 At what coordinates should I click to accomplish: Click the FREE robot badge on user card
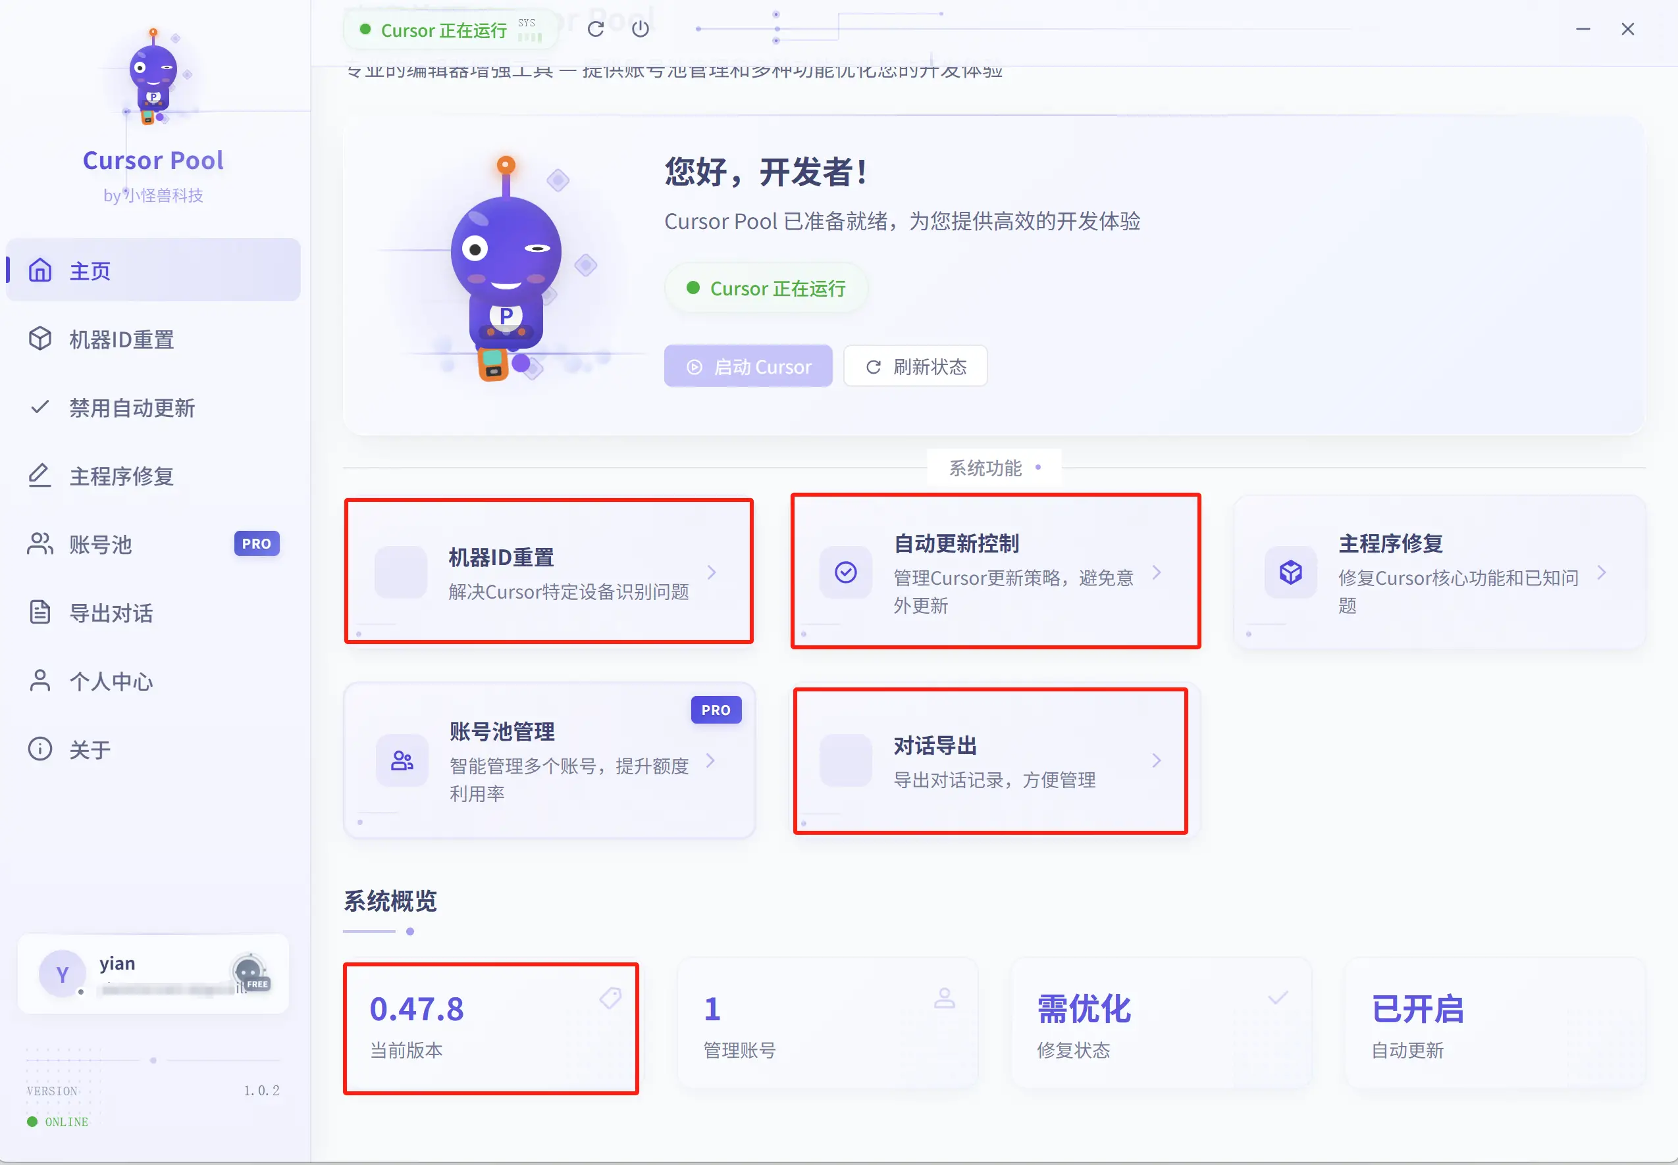click(251, 974)
